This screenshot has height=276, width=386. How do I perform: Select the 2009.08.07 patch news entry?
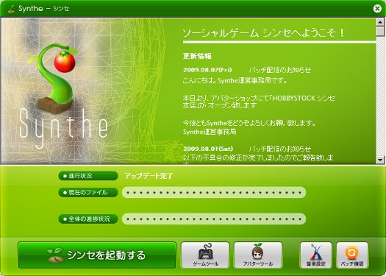pyautogui.click(x=247, y=70)
